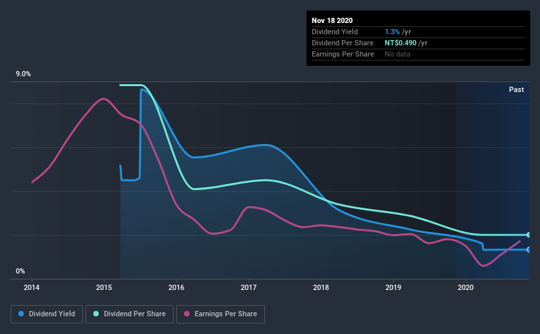Toggle the Dividend Per Share legend button
The width and height of the screenshot is (540, 334).
tap(130, 314)
